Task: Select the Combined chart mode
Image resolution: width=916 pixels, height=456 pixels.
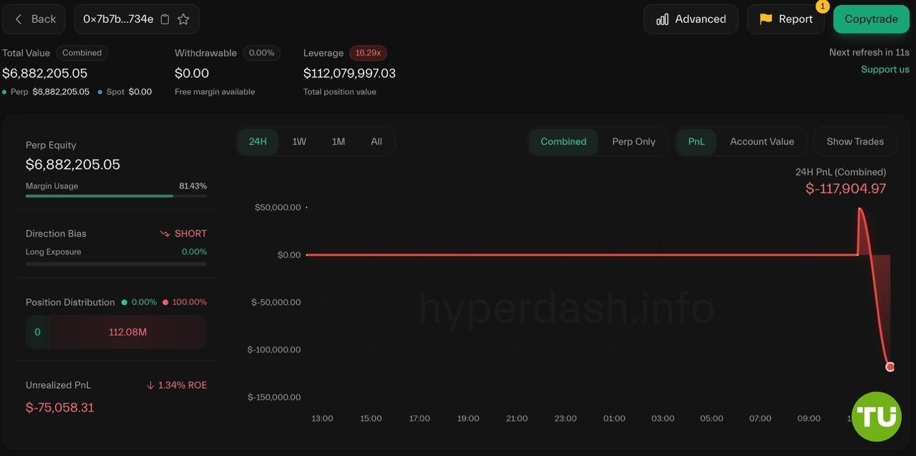Action: tap(563, 142)
